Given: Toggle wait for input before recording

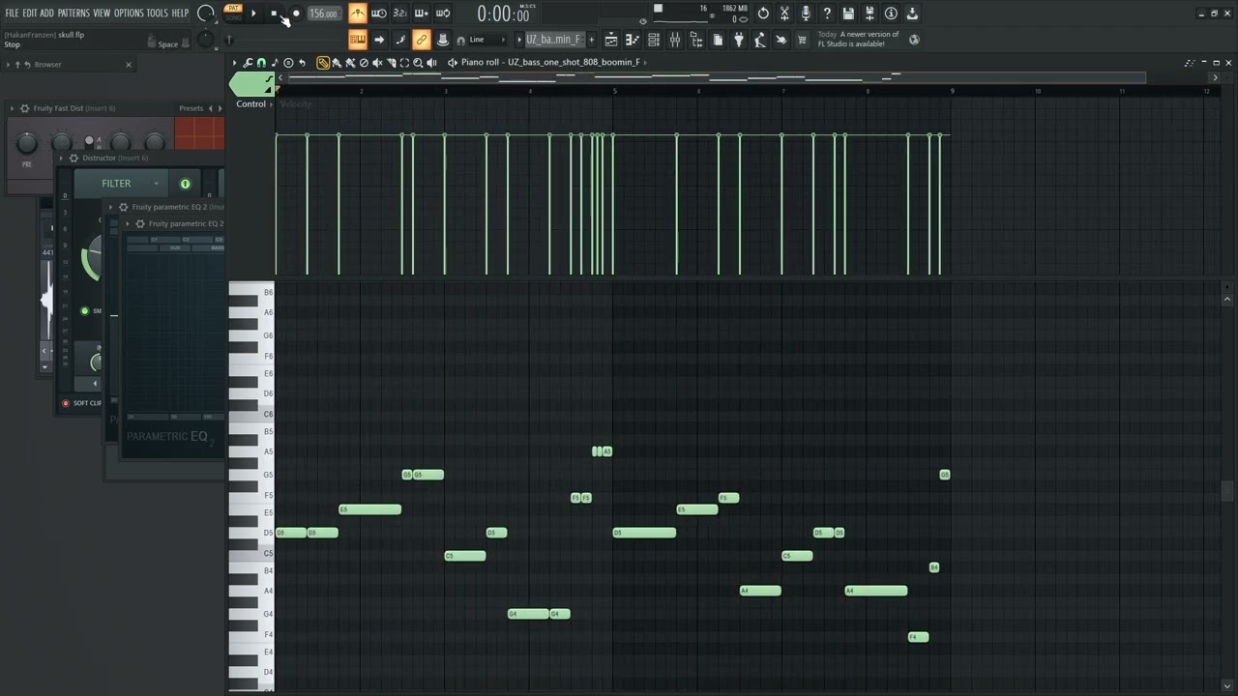Looking at the screenshot, I should pyautogui.click(x=379, y=14).
